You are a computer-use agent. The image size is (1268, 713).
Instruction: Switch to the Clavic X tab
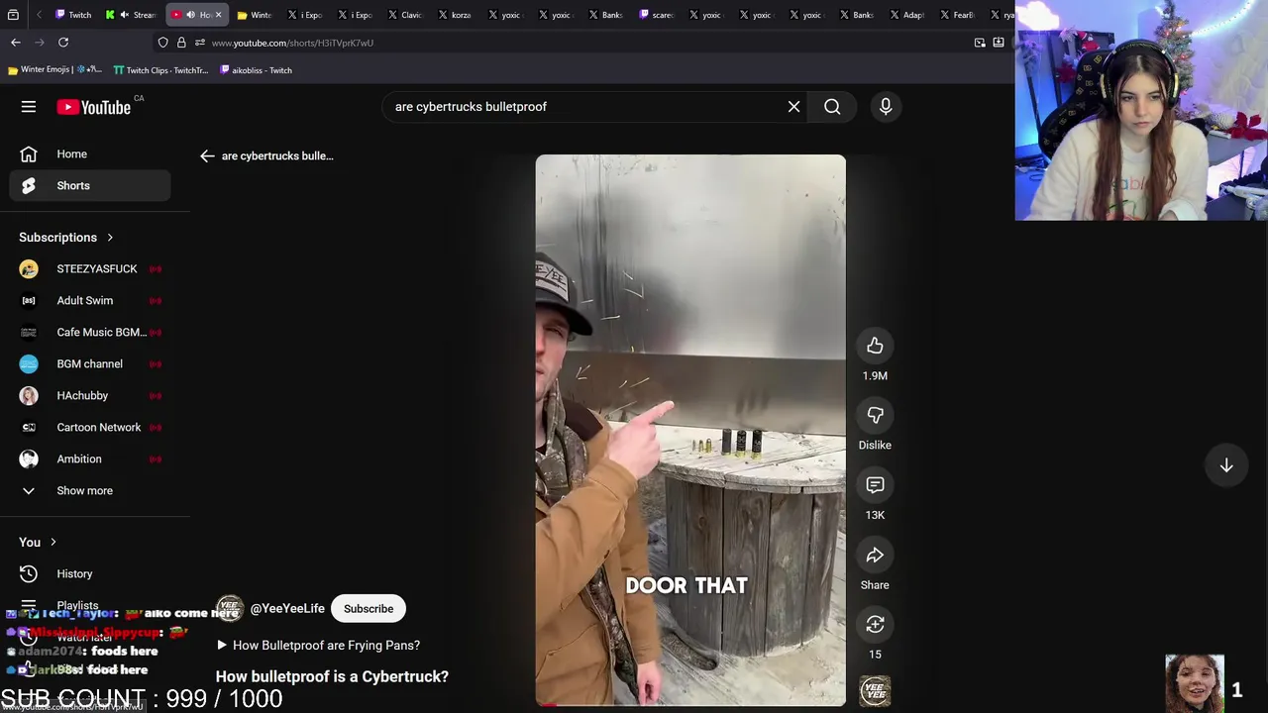(x=406, y=15)
